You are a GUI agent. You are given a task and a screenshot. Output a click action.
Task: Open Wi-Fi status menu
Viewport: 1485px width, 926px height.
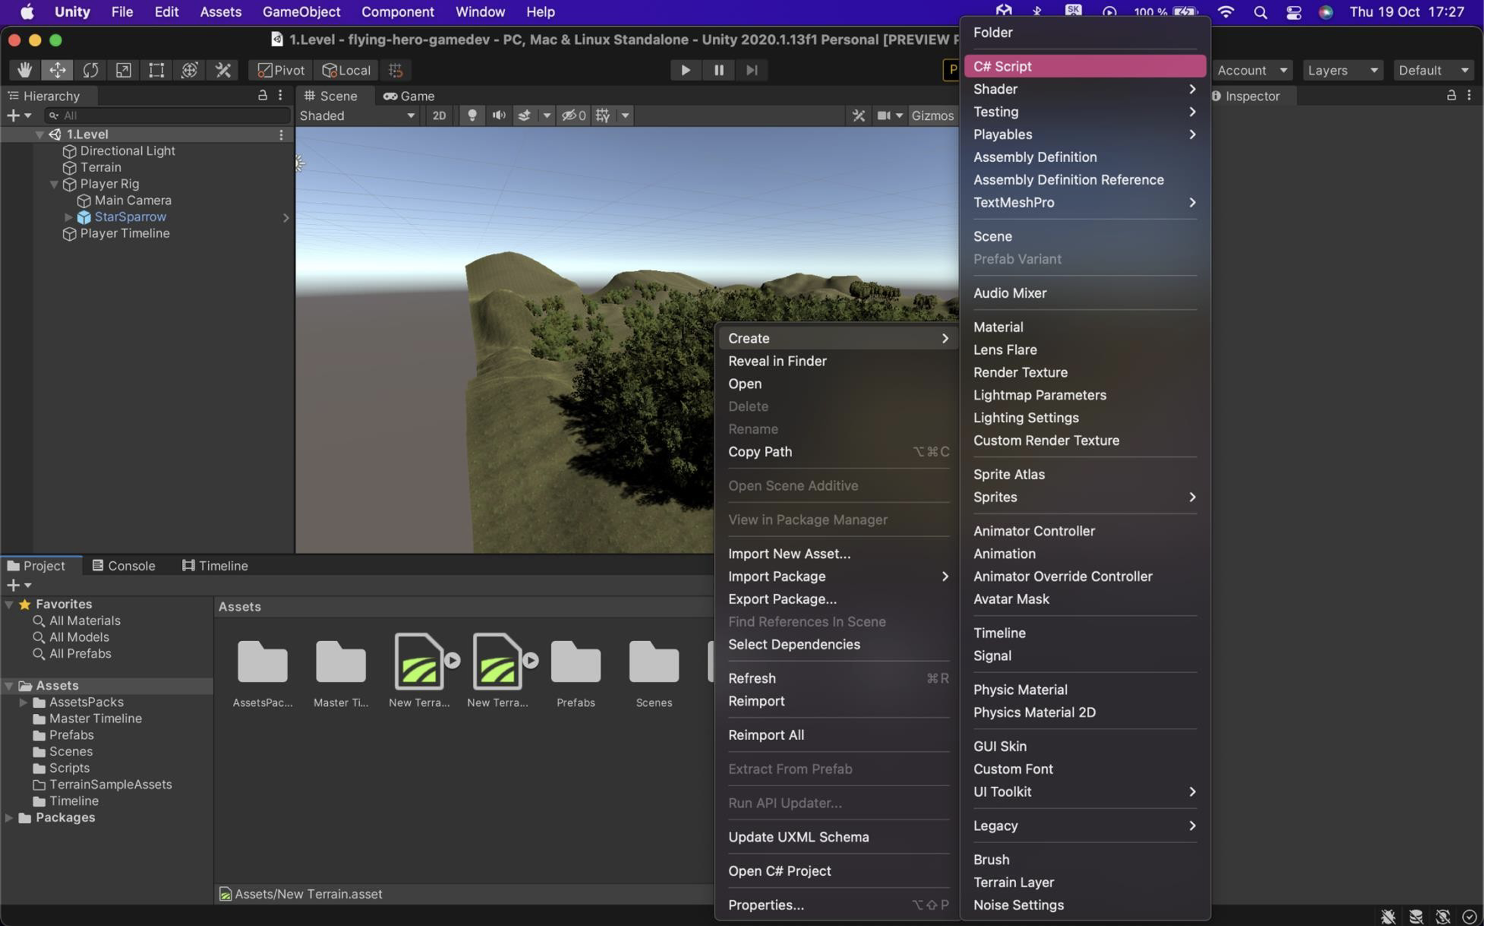click(1227, 11)
